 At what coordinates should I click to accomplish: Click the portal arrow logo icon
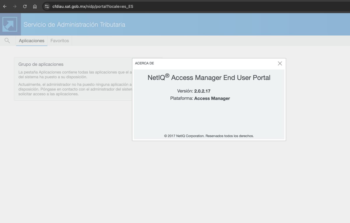tap(10, 24)
